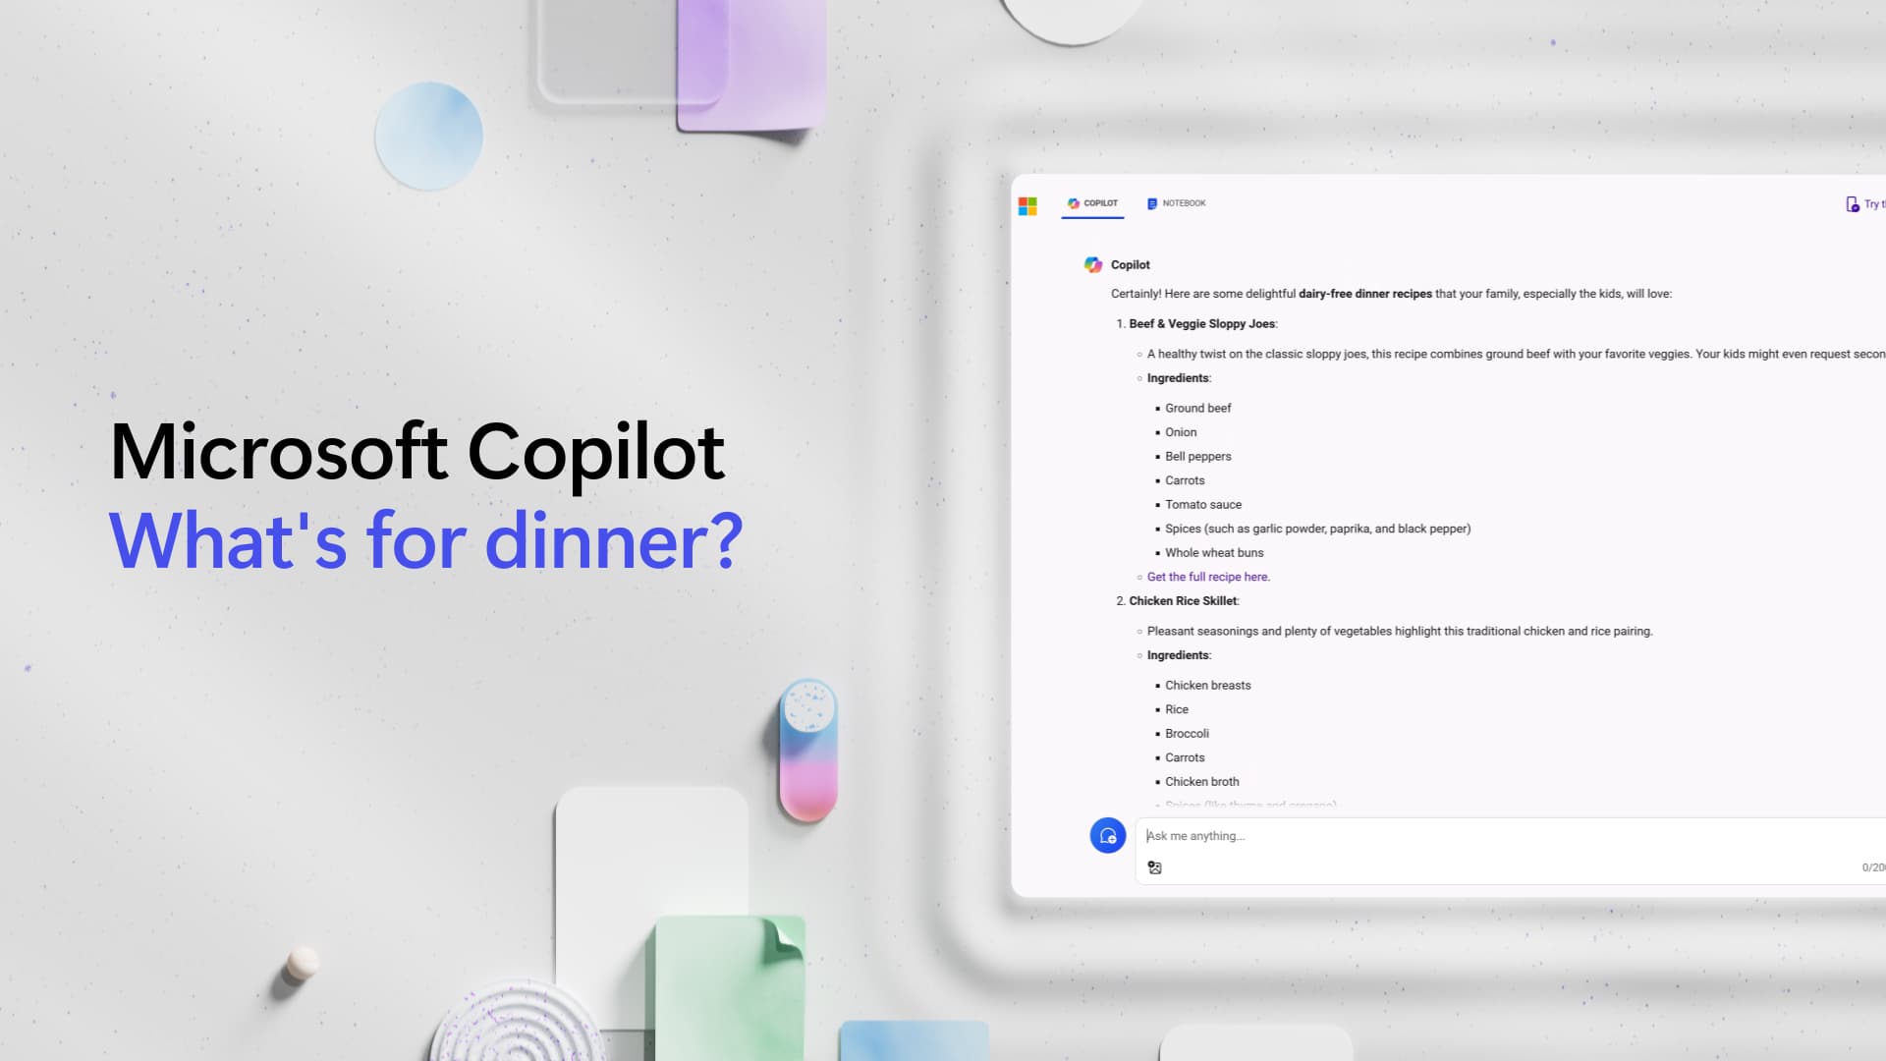Click the share/export icon top right
Screen dimensions: 1886x1061
(1853, 203)
